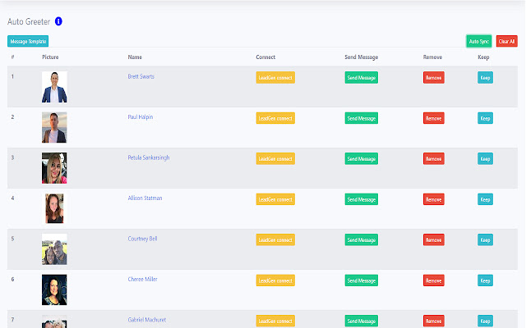The width and height of the screenshot is (526, 328).
Task: Click LeadGen connect for Brett Swarts
Action: (275, 77)
